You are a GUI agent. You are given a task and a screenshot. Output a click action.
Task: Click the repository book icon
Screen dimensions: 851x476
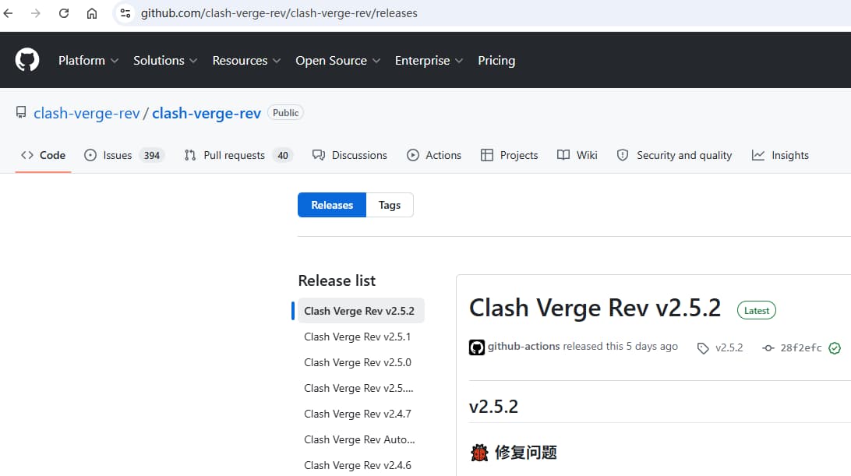click(21, 112)
